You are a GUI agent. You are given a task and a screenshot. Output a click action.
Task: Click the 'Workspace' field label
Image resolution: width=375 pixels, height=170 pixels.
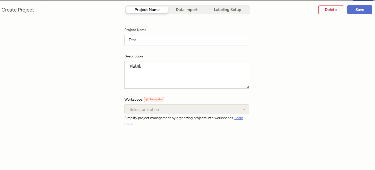click(133, 99)
